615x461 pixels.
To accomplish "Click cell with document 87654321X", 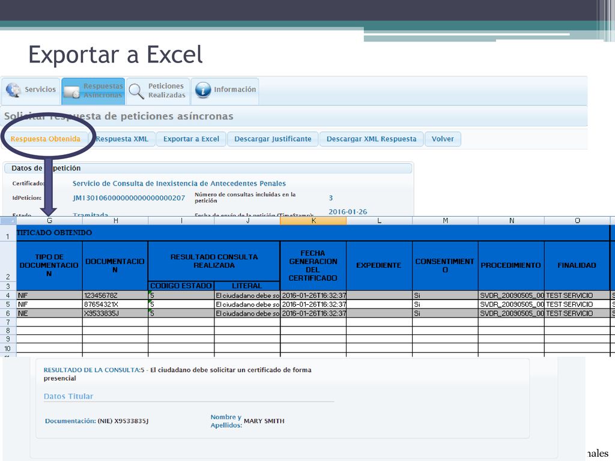I will [x=115, y=304].
